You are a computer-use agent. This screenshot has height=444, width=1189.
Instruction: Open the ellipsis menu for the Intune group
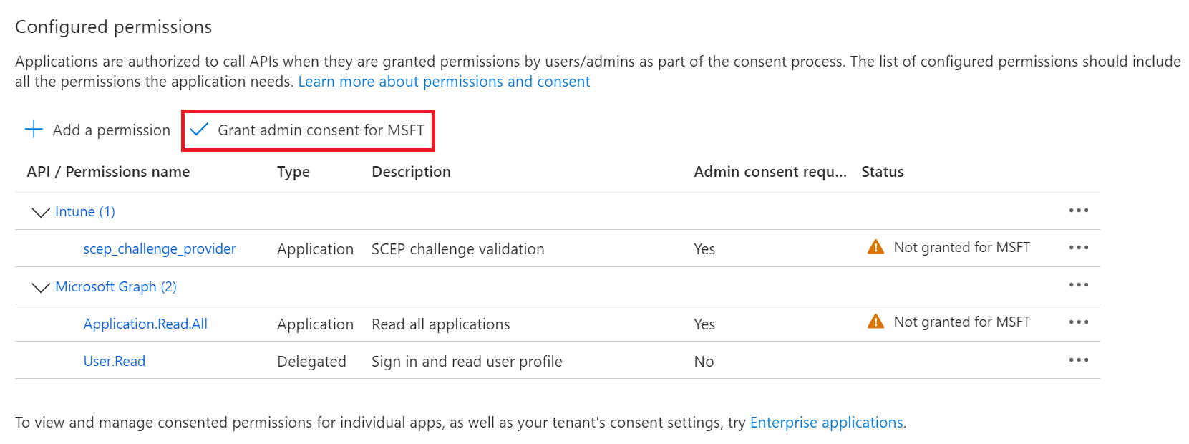click(x=1078, y=211)
